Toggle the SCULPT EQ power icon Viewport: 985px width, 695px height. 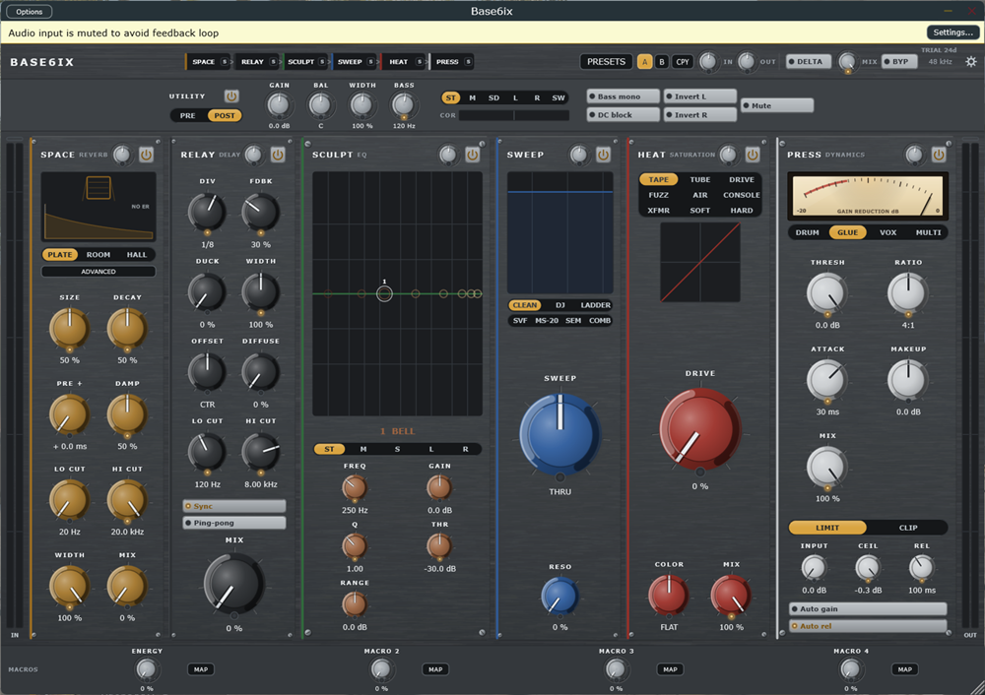[473, 155]
